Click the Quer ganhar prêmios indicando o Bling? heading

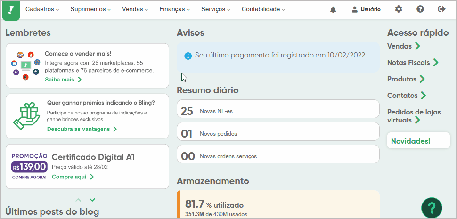pyautogui.click(x=101, y=103)
